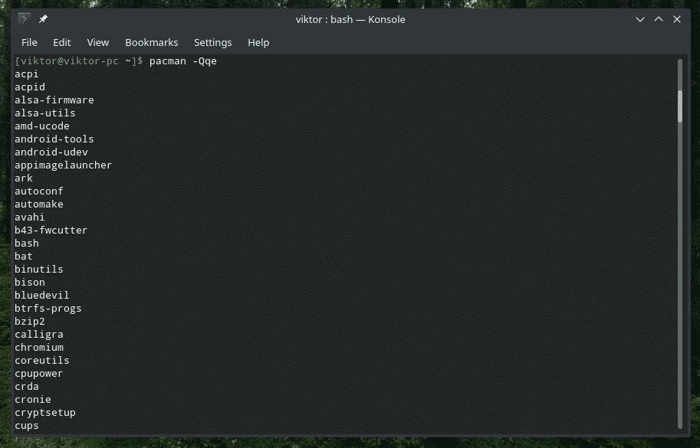Minimize the Konsole window
700x448 pixels.
639,19
